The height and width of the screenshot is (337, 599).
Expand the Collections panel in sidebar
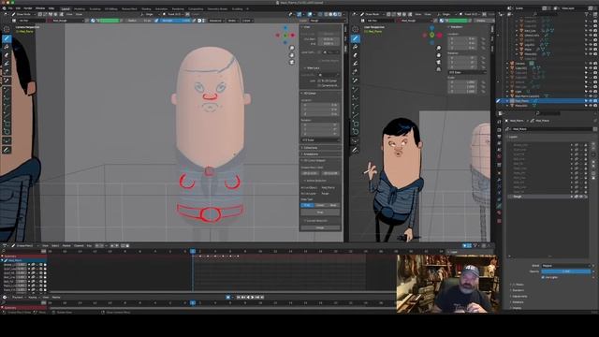[310, 148]
